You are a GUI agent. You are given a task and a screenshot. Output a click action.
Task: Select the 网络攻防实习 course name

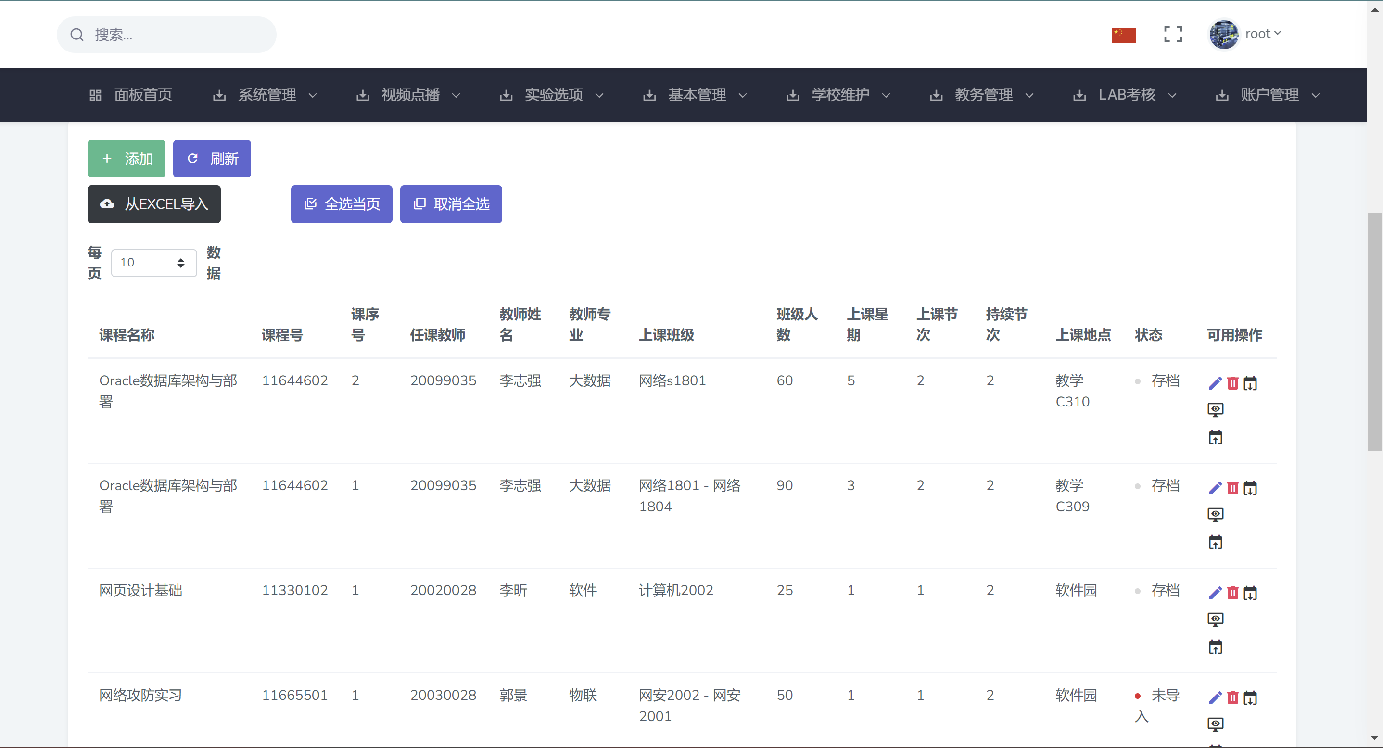pyautogui.click(x=140, y=696)
